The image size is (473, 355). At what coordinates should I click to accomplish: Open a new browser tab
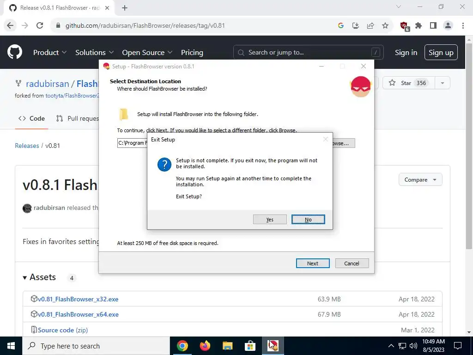coord(125,8)
